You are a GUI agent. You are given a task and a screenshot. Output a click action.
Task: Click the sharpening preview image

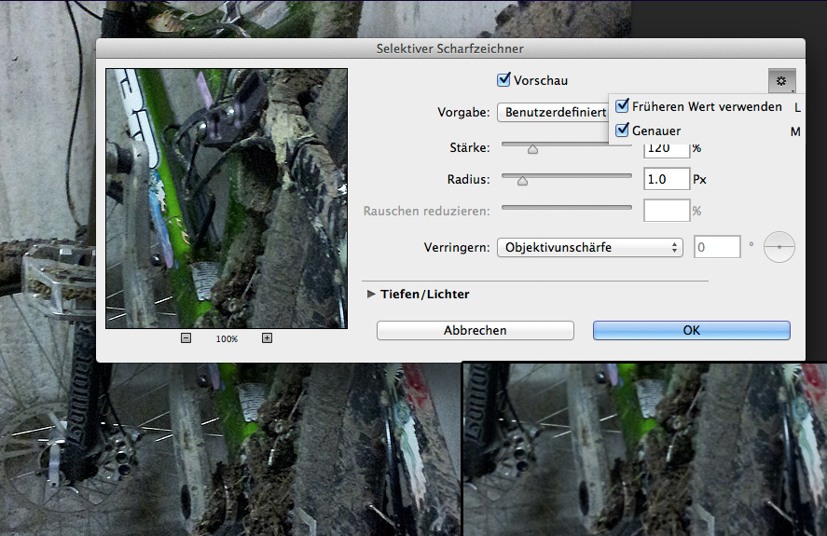(227, 199)
